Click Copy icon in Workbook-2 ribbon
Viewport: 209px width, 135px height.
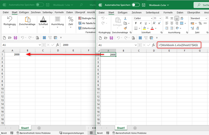tap(125, 23)
